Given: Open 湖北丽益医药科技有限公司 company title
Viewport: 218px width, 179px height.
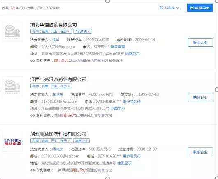Looking at the screenshot, I should pyautogui.click(x=58, y=134).
